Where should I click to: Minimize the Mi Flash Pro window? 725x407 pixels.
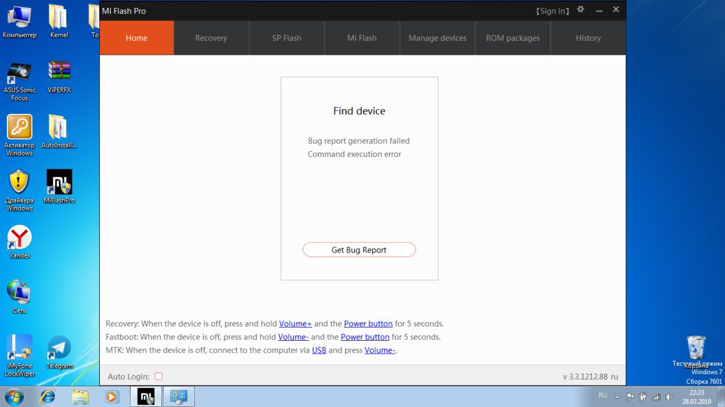[599, 10]
